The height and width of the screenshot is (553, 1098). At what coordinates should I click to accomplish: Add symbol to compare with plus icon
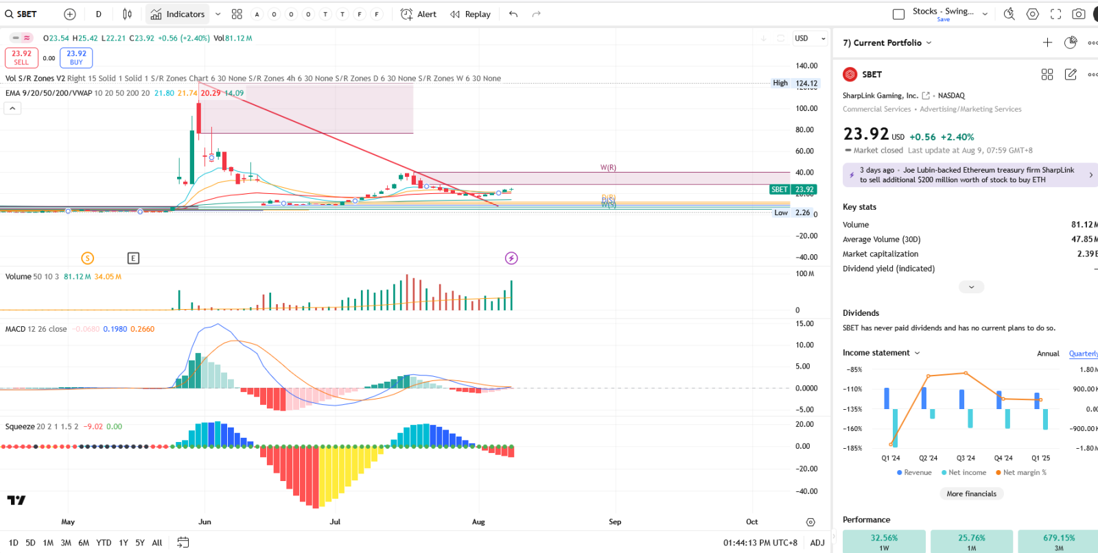pos(70,14)
